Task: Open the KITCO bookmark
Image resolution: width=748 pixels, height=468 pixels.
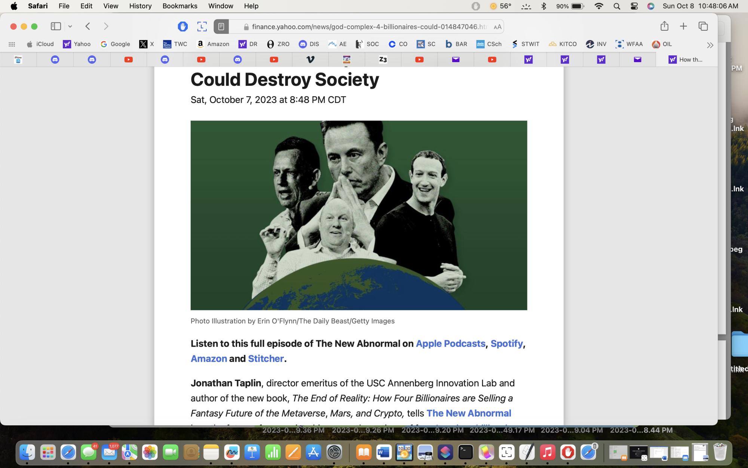Action: pyautogui.click(x=562, y=44)
